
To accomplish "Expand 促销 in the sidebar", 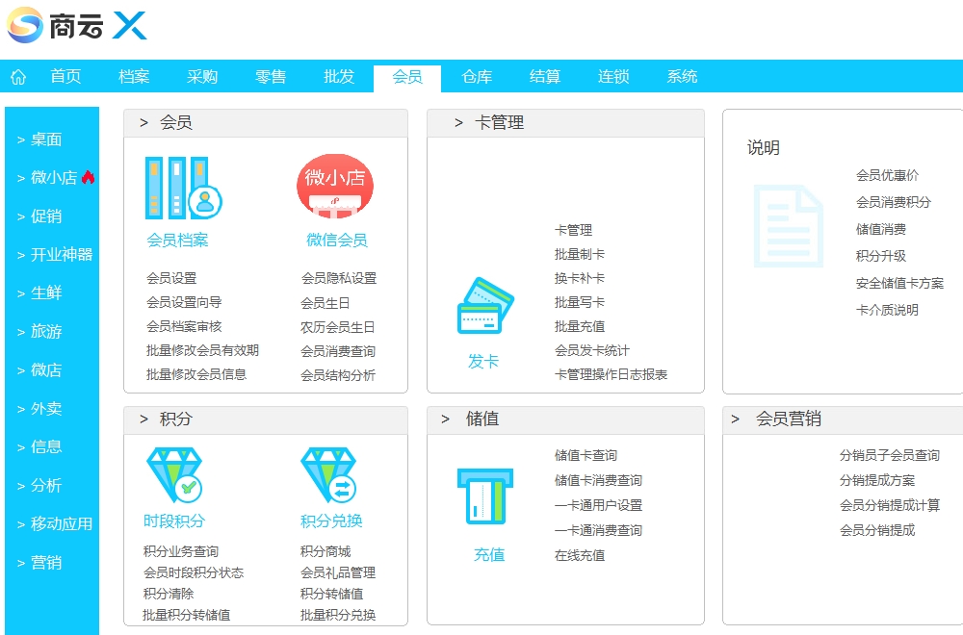I will click(x=39, y=216).
